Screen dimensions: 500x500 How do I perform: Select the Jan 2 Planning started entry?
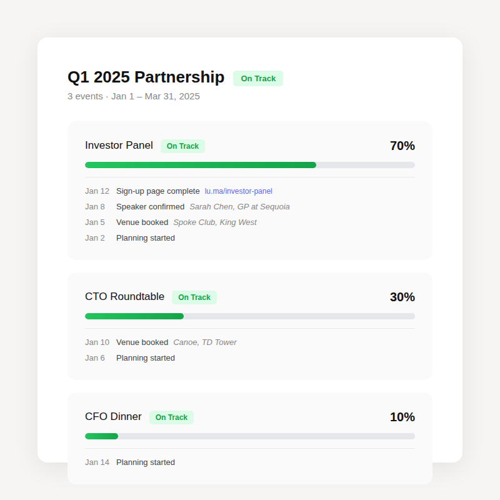pos(145,238)
